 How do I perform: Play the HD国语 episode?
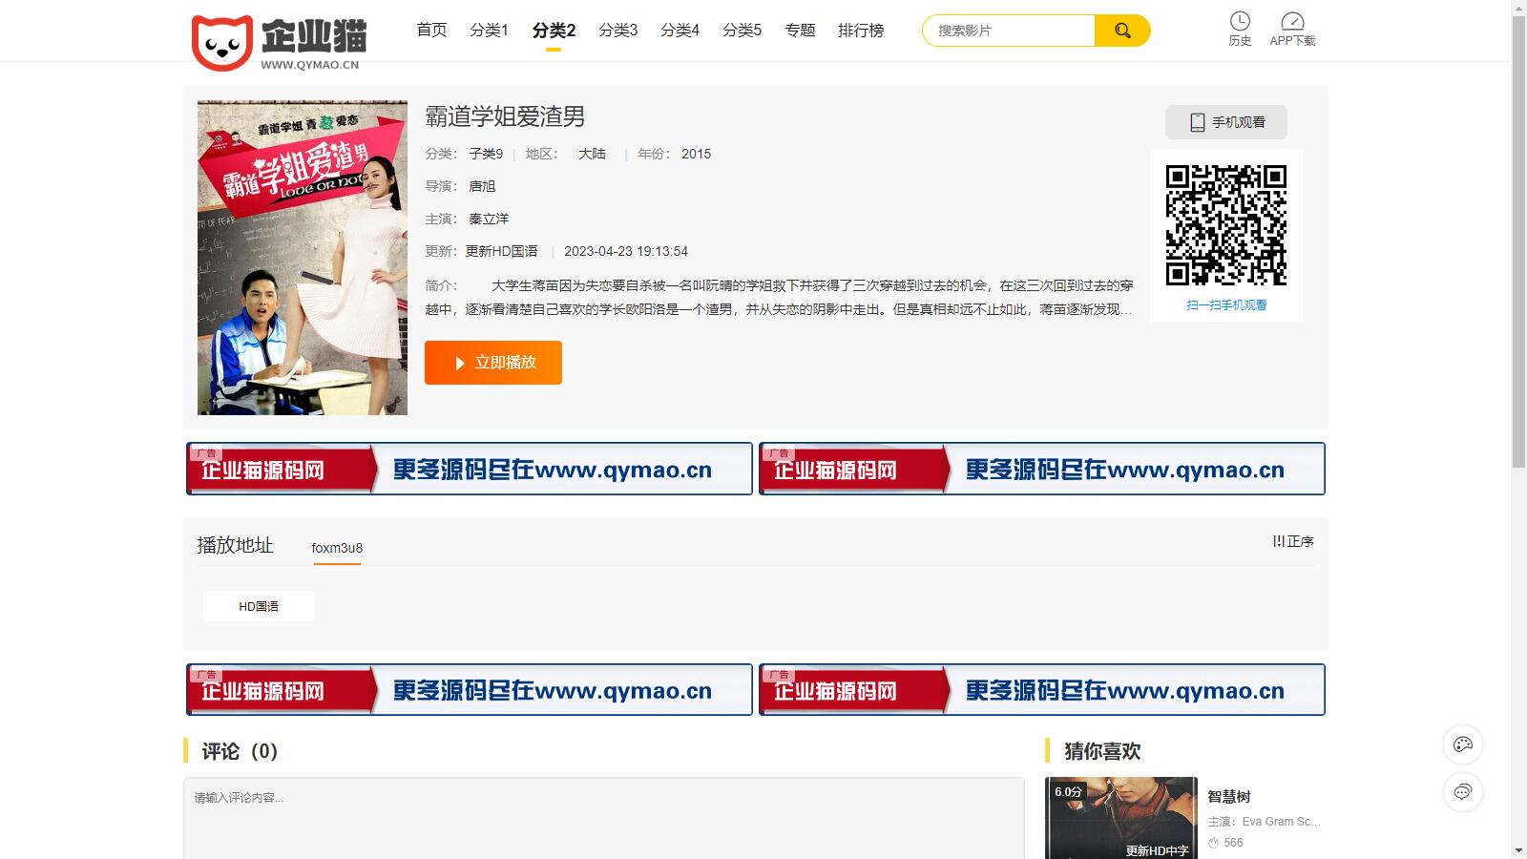259,606
